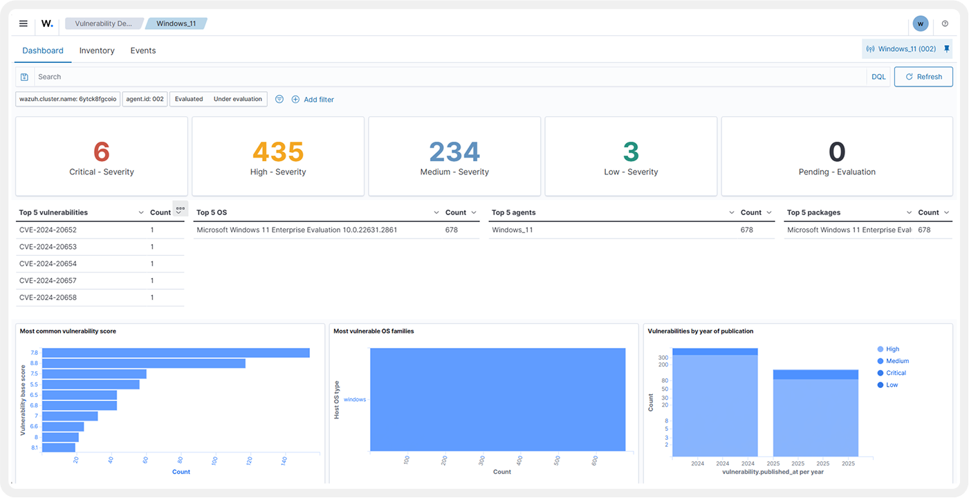969x498 pixels.
Task: Click the 435 High - Severity card
Action: pyautogui.click(x=278, y=156)
